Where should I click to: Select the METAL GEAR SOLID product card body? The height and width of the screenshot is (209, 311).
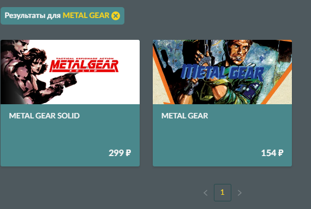pos(70,135)
